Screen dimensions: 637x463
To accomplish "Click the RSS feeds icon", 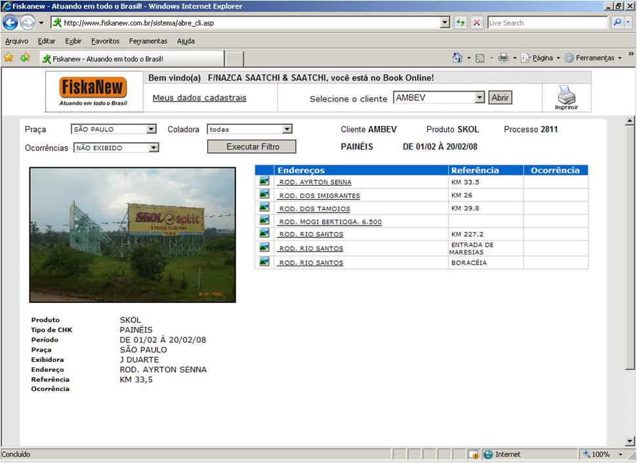I will pos(480,58).
